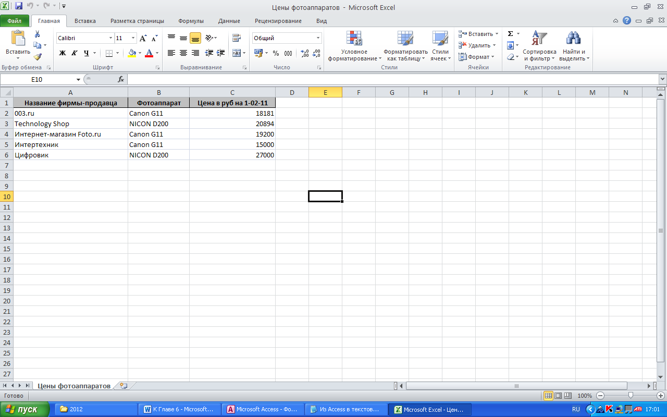Click the AutoSum sigma icon

511,34
